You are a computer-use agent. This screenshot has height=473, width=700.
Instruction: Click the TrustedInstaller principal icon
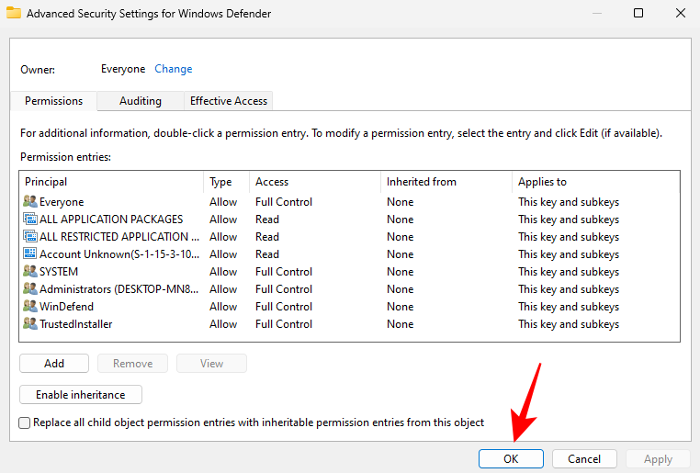click(x=29, y=324)
